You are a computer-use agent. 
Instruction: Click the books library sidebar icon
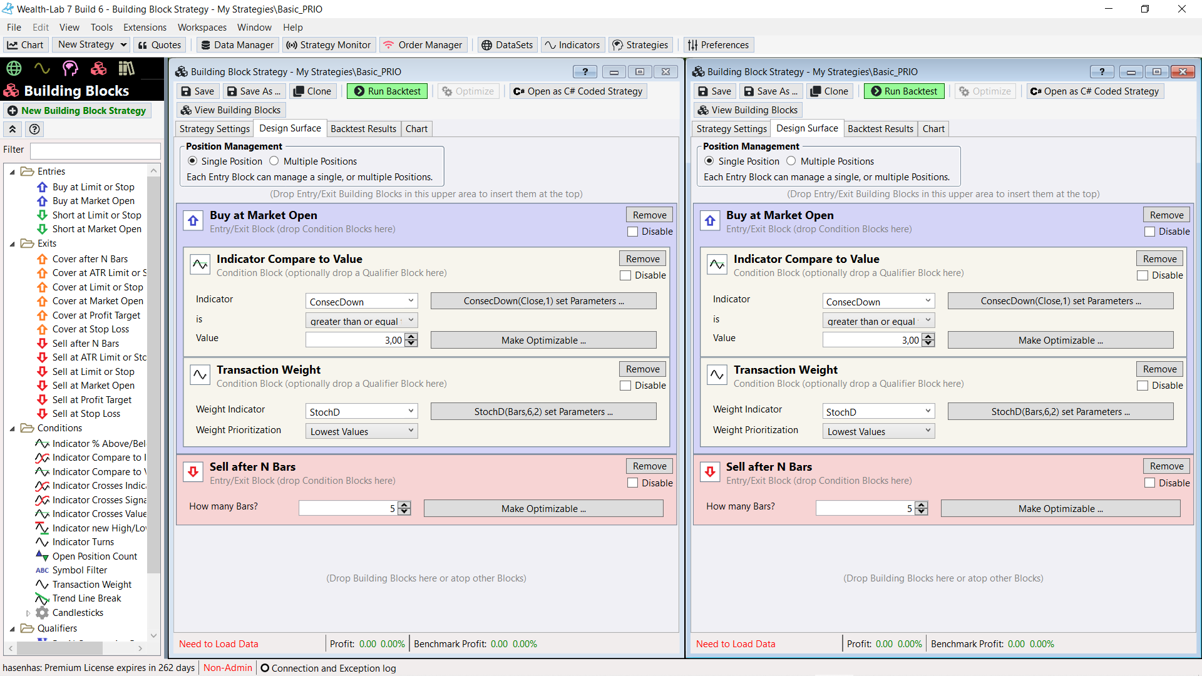click(126, 68)
